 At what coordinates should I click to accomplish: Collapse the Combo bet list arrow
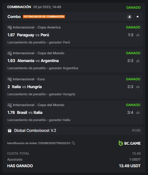(137, 16)
